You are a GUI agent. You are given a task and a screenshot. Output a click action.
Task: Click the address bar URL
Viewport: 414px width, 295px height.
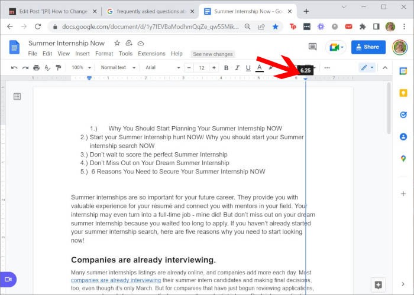[x=150, y=27]
